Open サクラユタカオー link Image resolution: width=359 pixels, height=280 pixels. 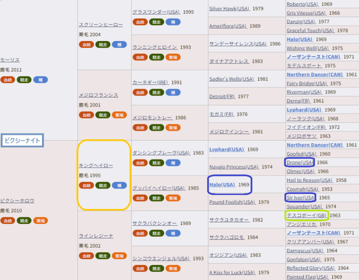click(229, 220)
